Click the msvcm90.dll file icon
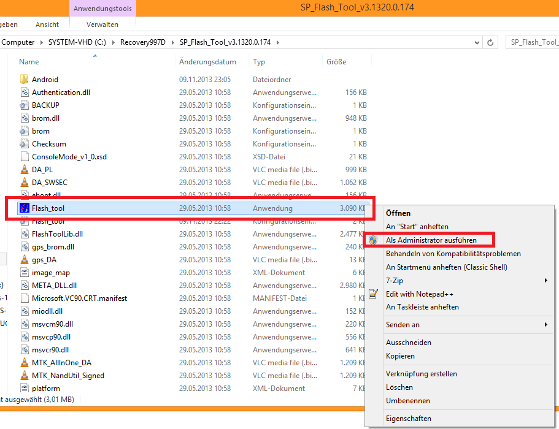 [25, 324]
